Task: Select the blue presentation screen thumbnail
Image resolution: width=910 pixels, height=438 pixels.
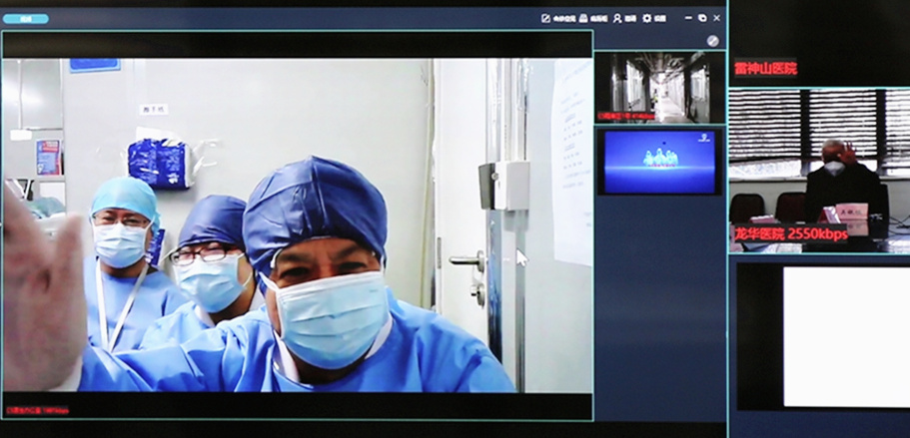Action: [659, 161]
